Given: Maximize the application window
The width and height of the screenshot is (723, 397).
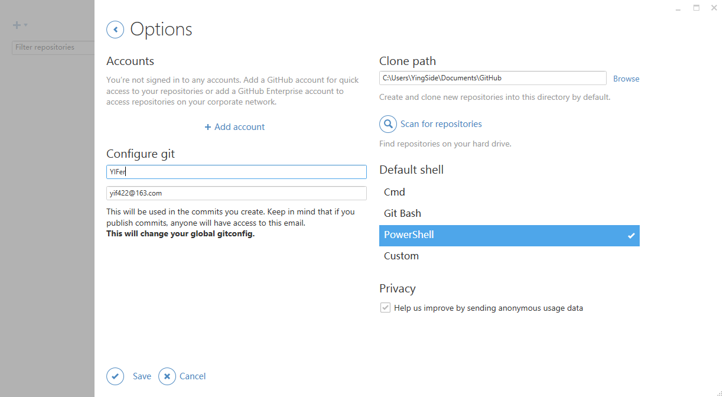Looking at the screenshot, I should 696,8.
